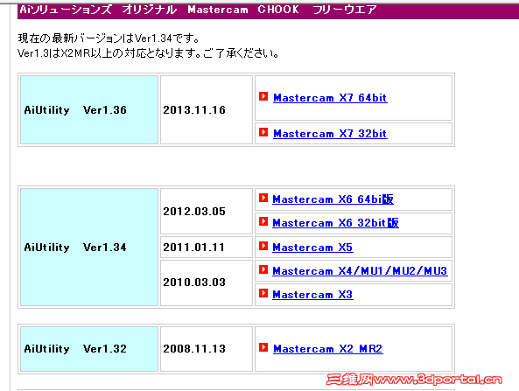Open the Mastercam X2 MR2 download link

(x=328, y=349)
